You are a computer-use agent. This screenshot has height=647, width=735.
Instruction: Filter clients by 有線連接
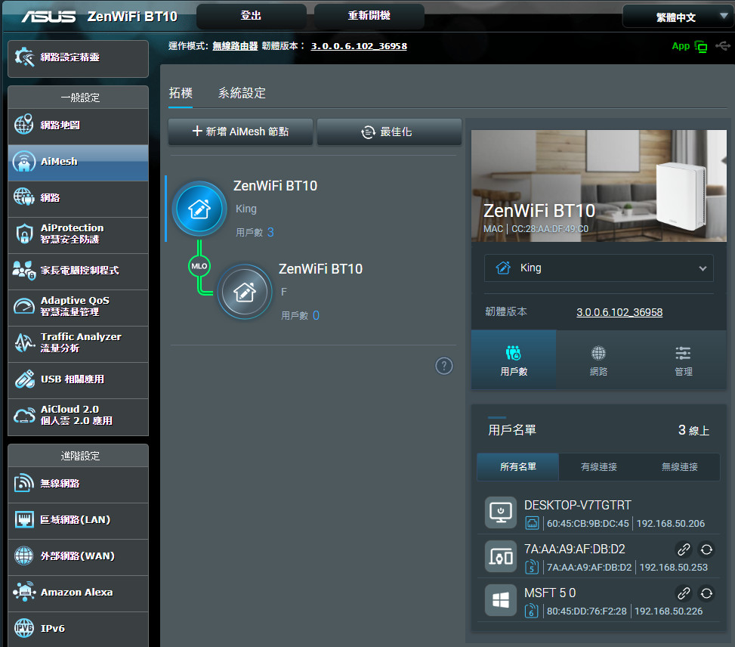(598, 467)
